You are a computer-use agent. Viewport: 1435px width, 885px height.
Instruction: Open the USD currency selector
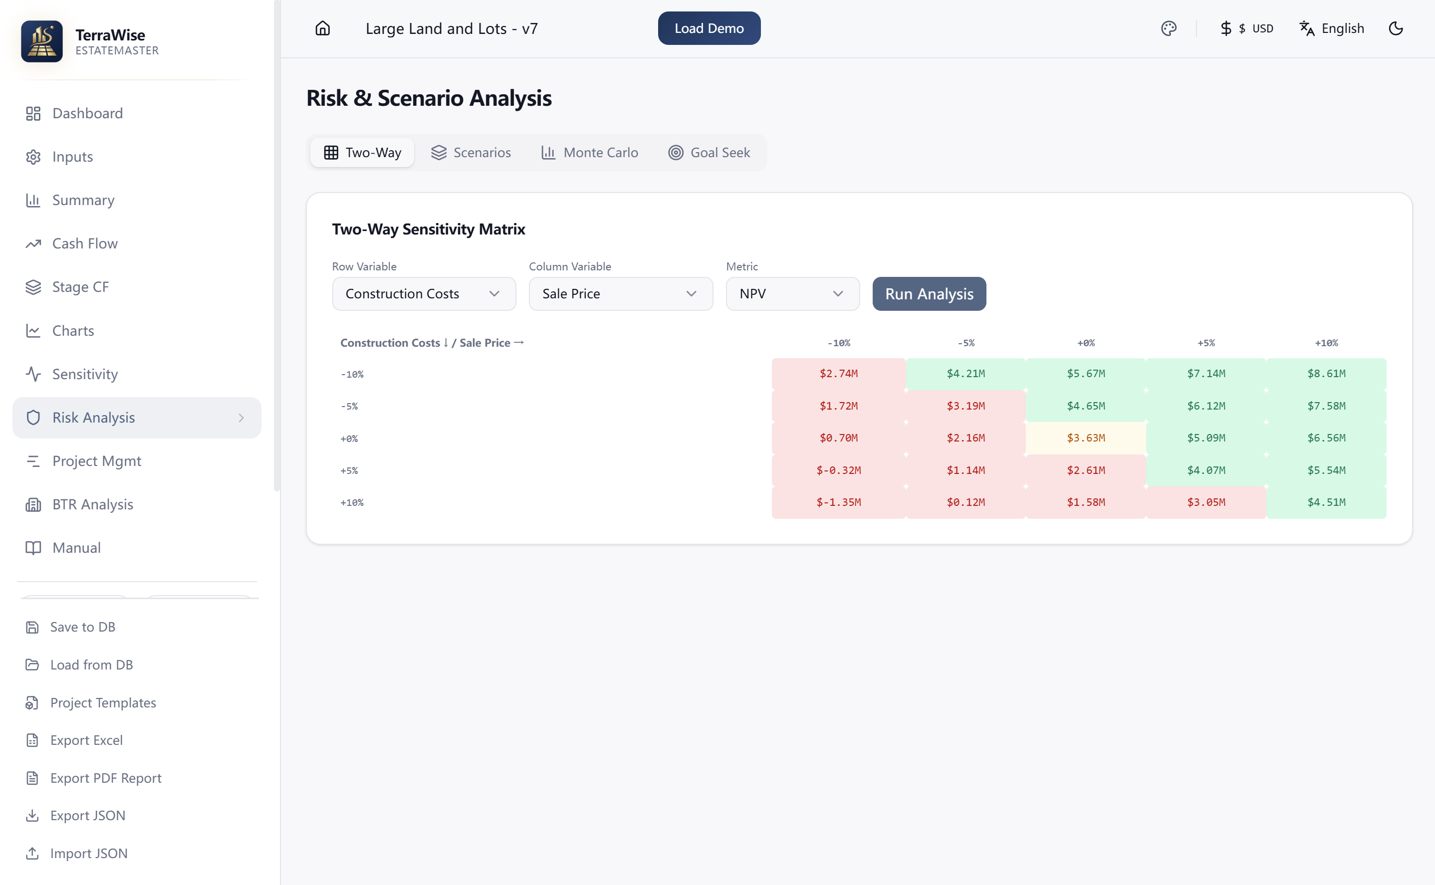click(1246, 28)
